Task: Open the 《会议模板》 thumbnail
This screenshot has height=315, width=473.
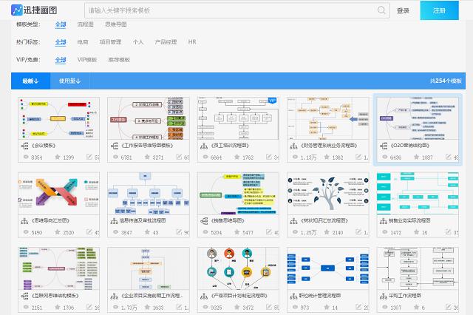Action: coord(59,118)
